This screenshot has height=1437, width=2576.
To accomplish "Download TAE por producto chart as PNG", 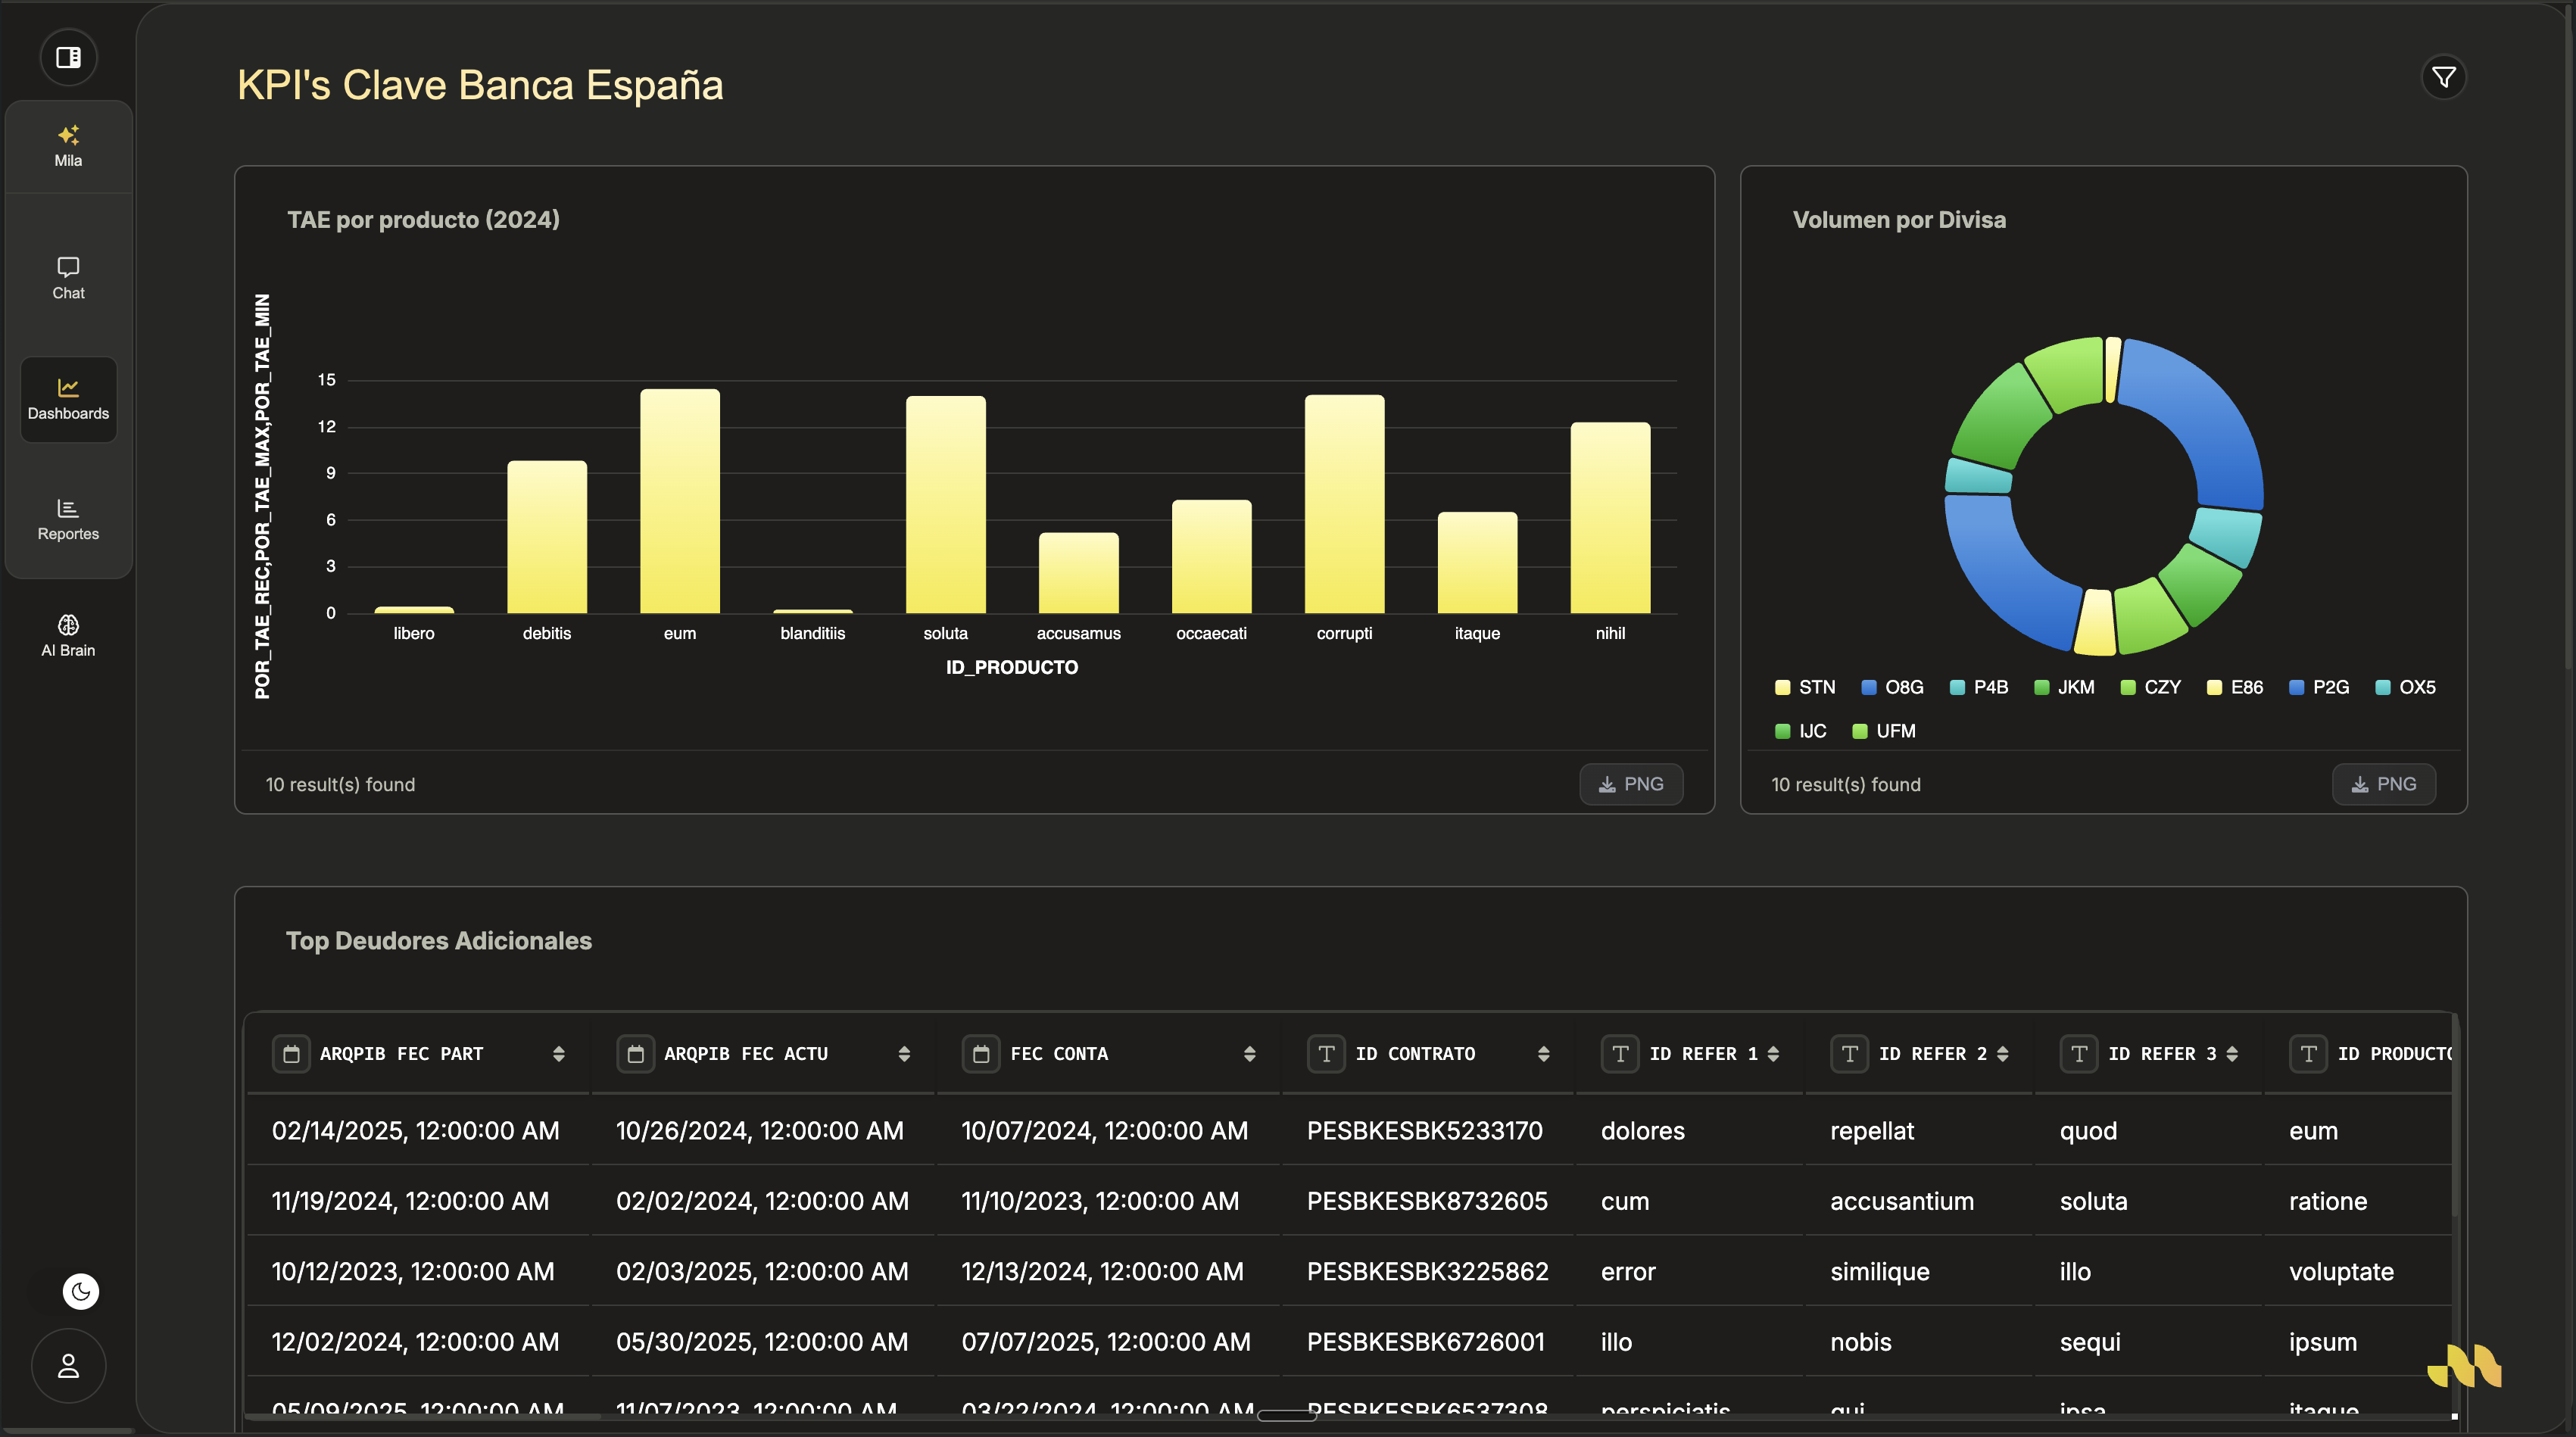I will (1630, 784).
